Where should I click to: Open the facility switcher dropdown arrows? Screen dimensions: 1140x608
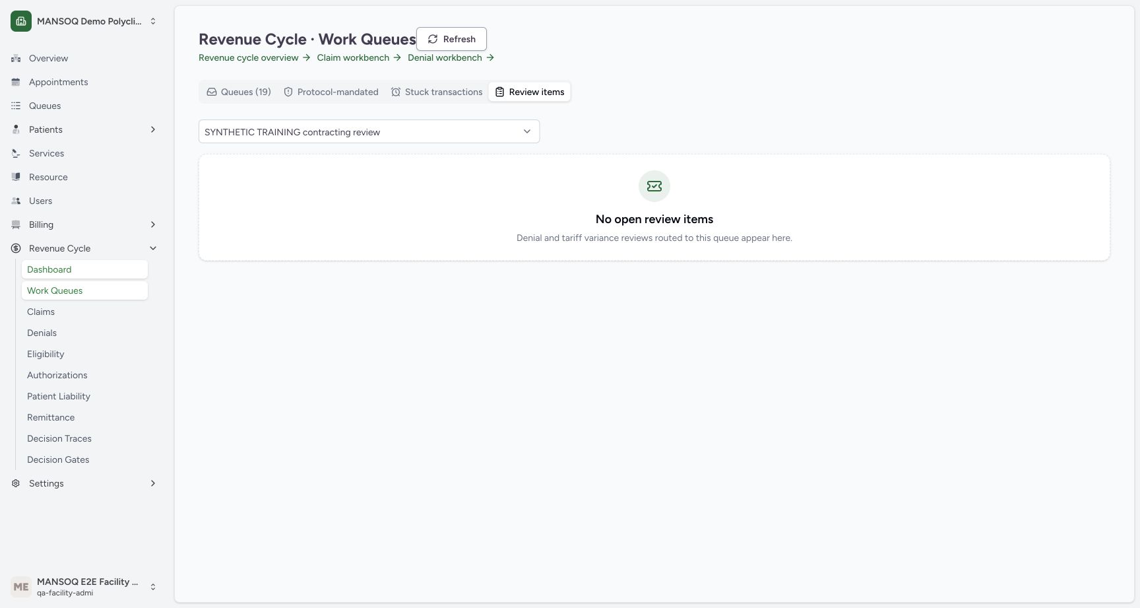click(x=153, y=21)
